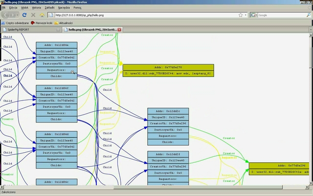
Task: Close the hello.png tab with red X
Action: (x=119, y=29)
